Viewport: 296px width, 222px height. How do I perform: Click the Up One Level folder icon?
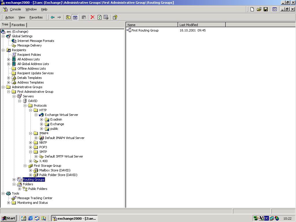tap(68, 17)
